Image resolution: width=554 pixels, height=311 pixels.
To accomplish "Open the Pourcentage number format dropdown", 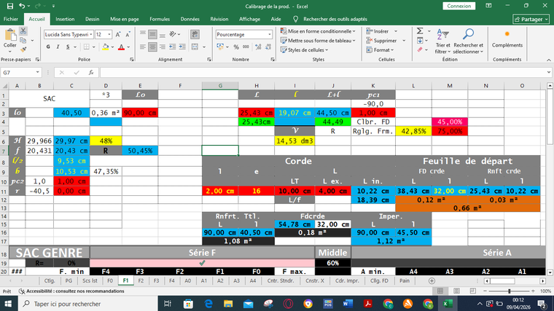I will pyautogui.click(x=270, y=34).
